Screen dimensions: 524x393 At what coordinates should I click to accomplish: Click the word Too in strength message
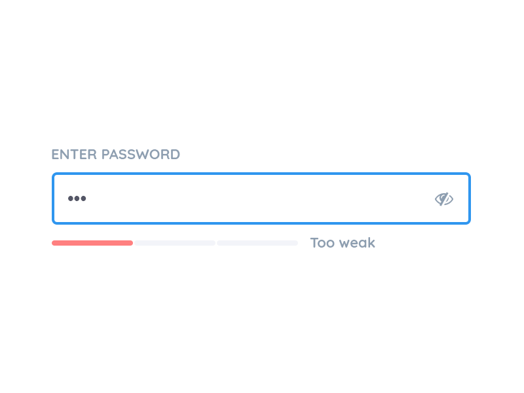point(322,243)
